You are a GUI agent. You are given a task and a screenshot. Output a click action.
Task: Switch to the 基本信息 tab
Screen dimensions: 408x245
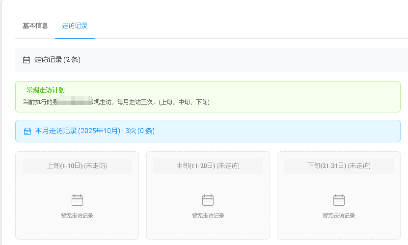35,26
